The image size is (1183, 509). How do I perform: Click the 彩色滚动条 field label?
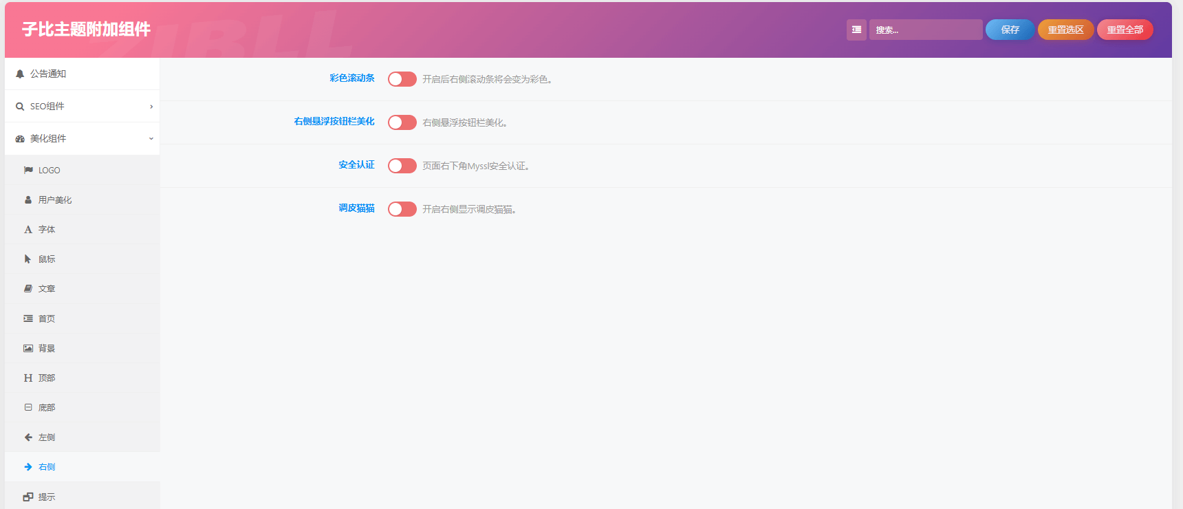coord(352,78)
